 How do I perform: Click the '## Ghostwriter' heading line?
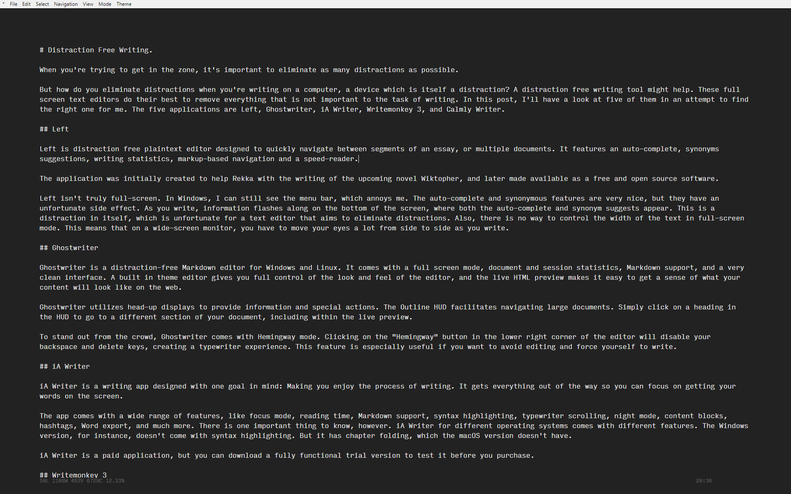69,248
